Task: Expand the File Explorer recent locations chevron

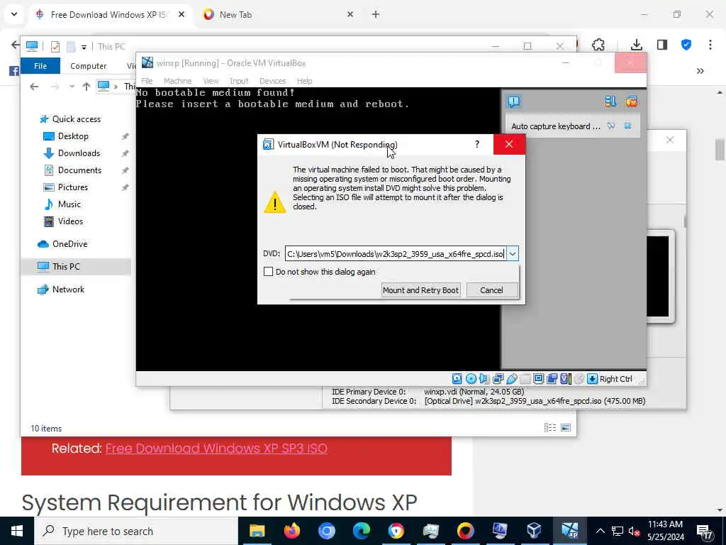Action: (72, 87)
